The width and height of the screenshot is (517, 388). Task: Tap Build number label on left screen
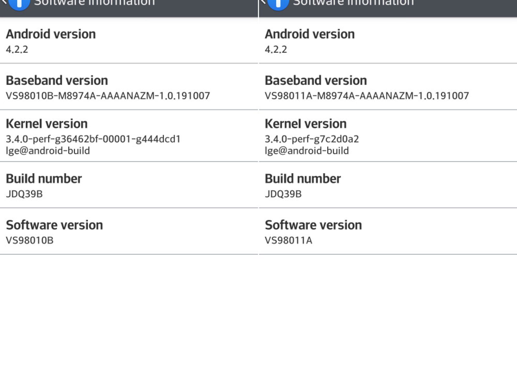[44, 178]
